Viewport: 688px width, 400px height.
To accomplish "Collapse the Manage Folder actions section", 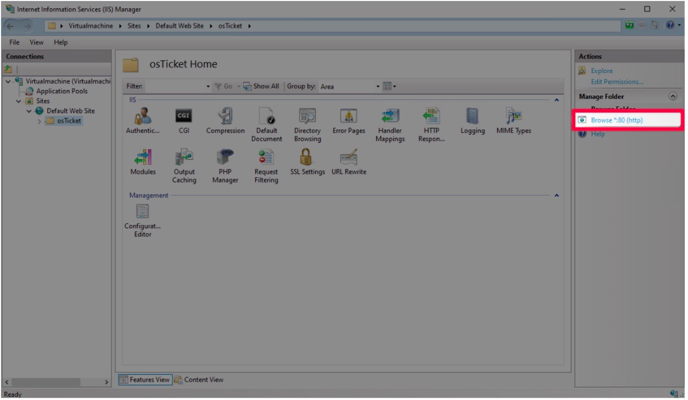I will coord(673,96).
